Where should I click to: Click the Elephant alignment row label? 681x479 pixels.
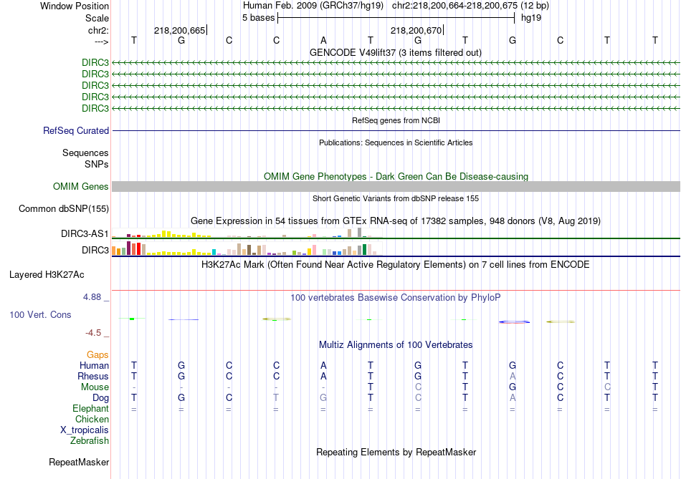pyautogui.click(x=90, y=409)
